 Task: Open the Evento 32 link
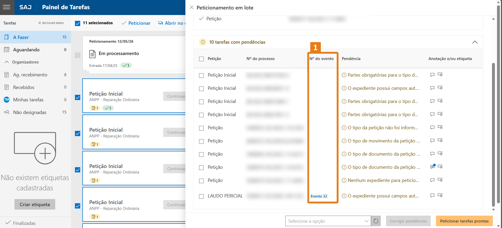click(x=319, y=196)
